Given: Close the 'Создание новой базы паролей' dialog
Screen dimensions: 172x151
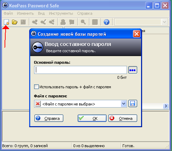Looking at the screenshot, I should [136, 34].
